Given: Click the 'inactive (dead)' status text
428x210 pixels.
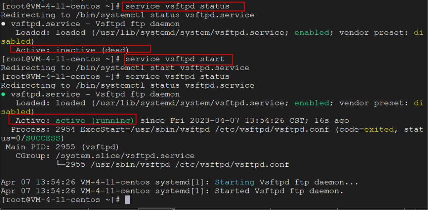Looking at the screenshot, I should click(x=92, y=50).
